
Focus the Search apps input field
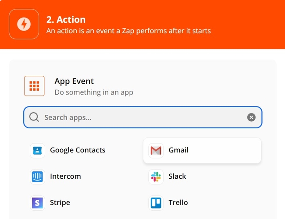coord(142,117)
